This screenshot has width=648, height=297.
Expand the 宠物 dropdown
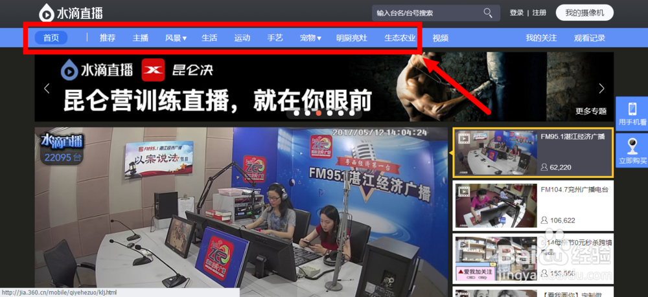point(310,38)
